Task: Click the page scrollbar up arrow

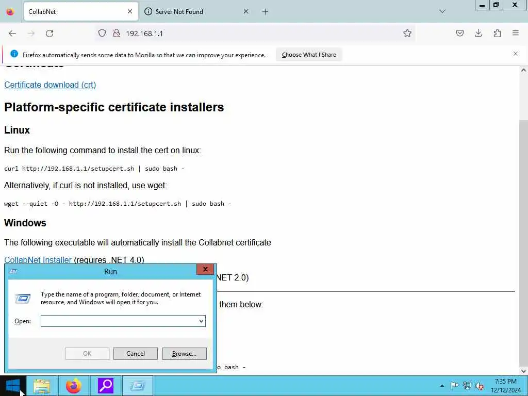Action: pos(523,70)
